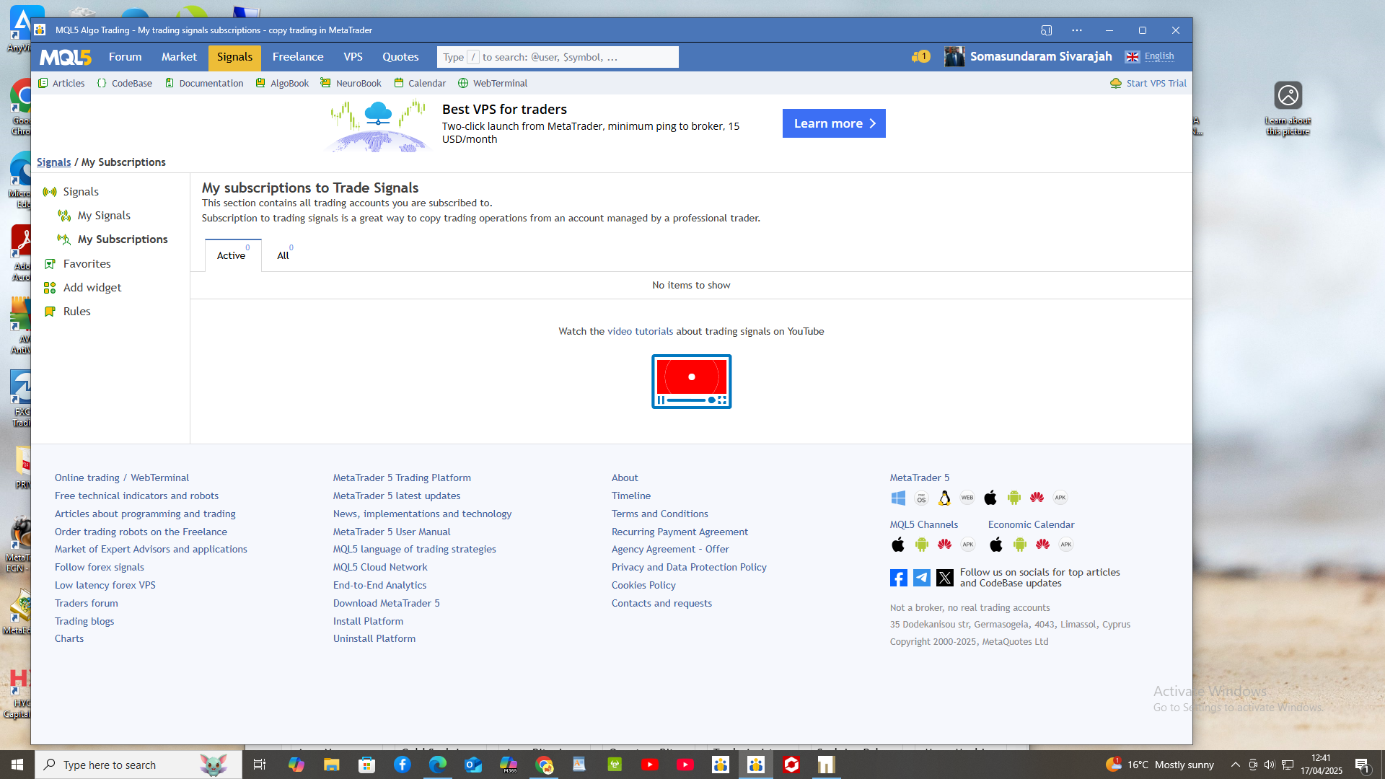Open File Explorer from the taskbar
This screenshot has width=1385, height=779.
(x=331, y=765)
